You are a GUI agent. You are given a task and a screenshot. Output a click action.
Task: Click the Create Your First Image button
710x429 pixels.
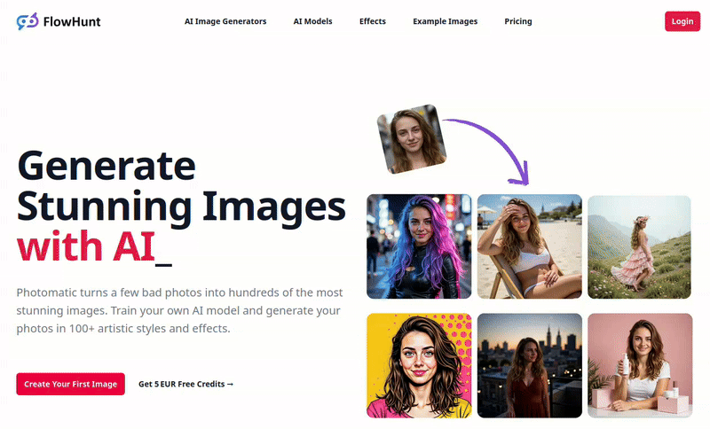(x=70, y=384)
